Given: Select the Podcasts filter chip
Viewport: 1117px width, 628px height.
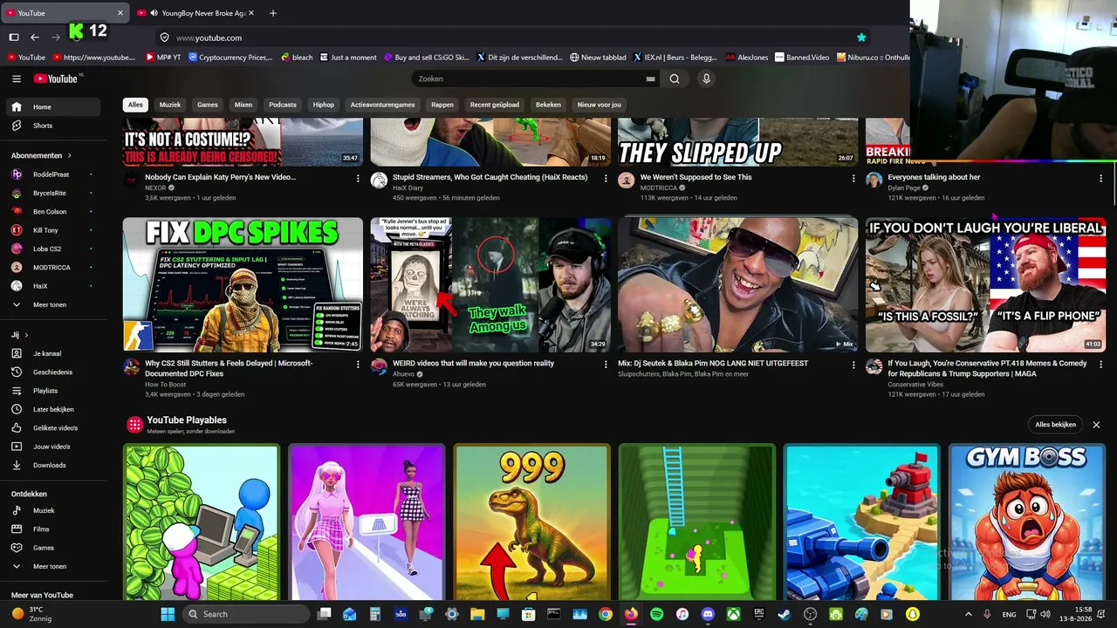Looking at the screenshot, I should [283, 105].
